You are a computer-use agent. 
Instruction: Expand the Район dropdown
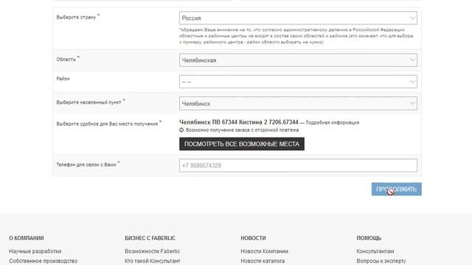click(298, 82)
